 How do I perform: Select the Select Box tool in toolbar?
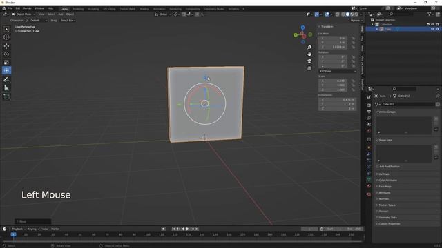(6, 29)
